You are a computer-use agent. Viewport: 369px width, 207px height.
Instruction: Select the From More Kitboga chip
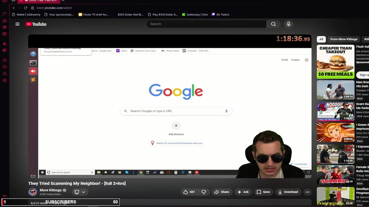pyautogui.click(x=344, y=39)
